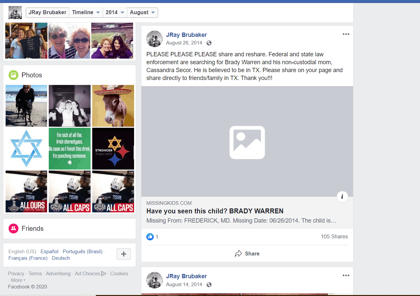
Task: Open blue Star of David photo
Action: point(26,148)
